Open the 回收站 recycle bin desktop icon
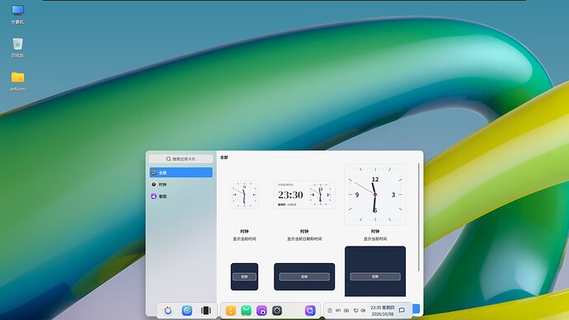 (17, 48)
